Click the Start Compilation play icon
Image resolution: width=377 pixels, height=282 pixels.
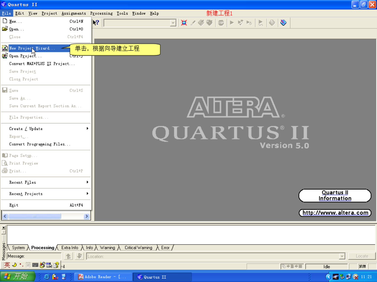pyautogui.click(x=232, y=23)
